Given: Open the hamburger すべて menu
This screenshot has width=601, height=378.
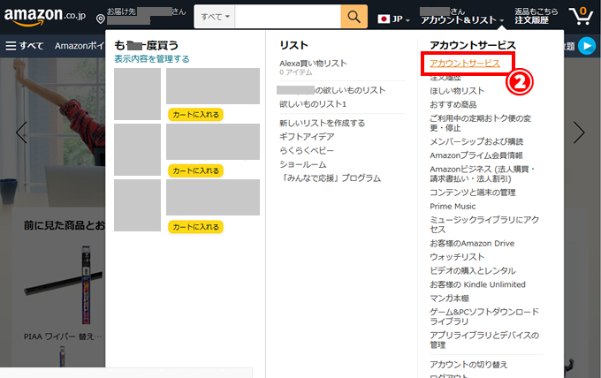Looking at the screenshot, I should tap(25, 46).
